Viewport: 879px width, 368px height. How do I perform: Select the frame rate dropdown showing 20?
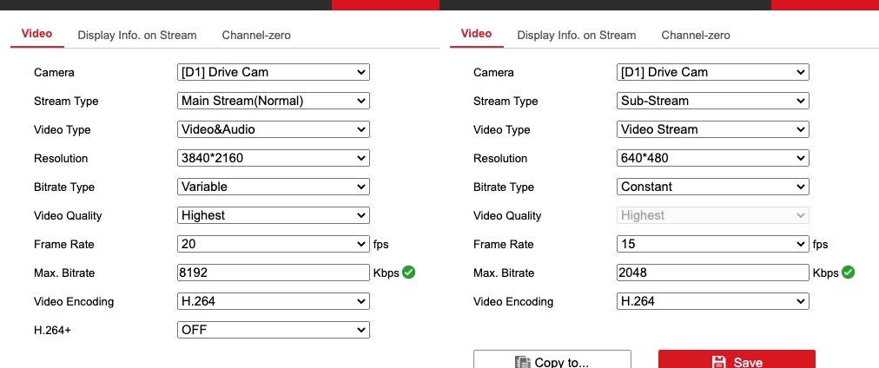coord(273,244)
